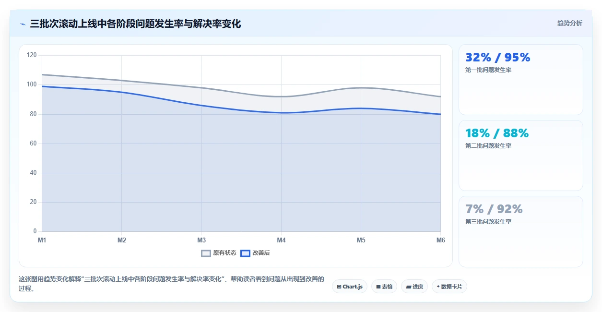Click the M3 x-axis label
Image resolution: width=602 pixels, height=312 pixels.
click(x=201, y=240)
